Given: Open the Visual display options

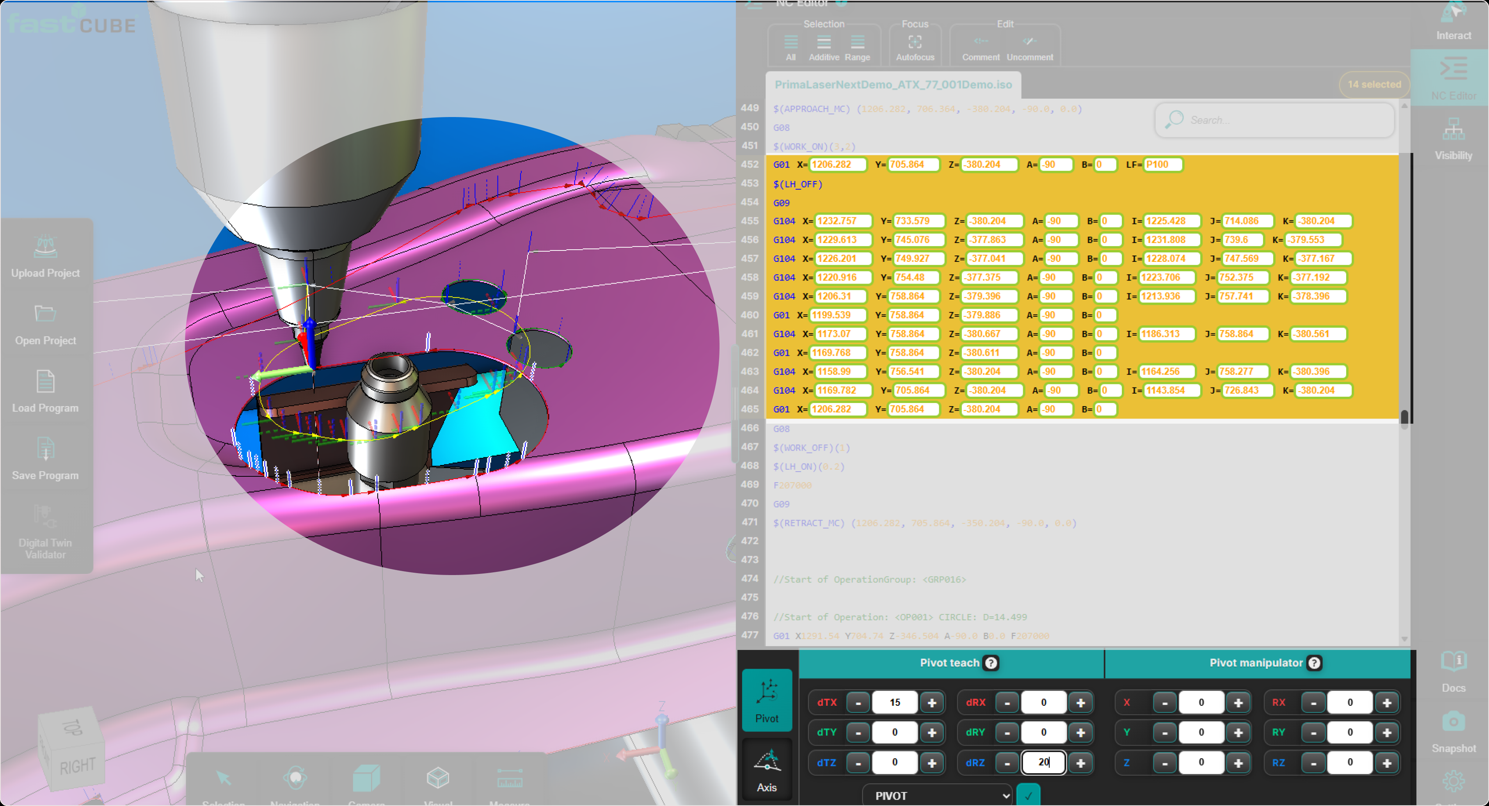Looking at the screenshot, I should 437,778.
